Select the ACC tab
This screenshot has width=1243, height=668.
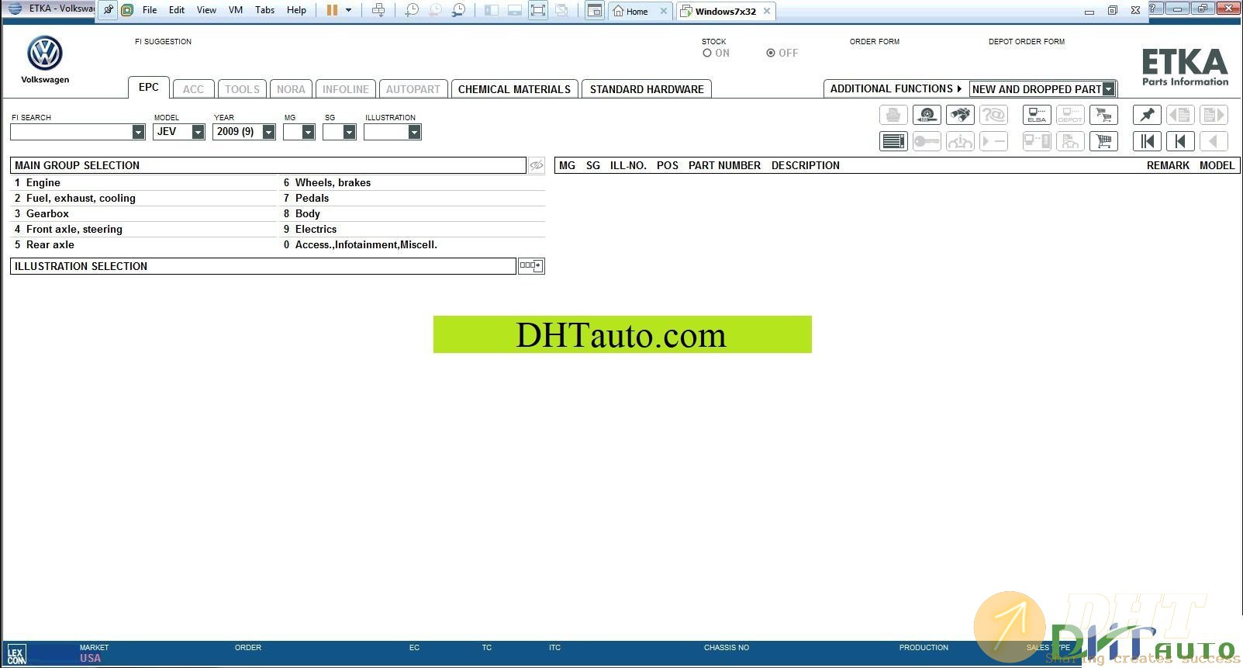194,89
